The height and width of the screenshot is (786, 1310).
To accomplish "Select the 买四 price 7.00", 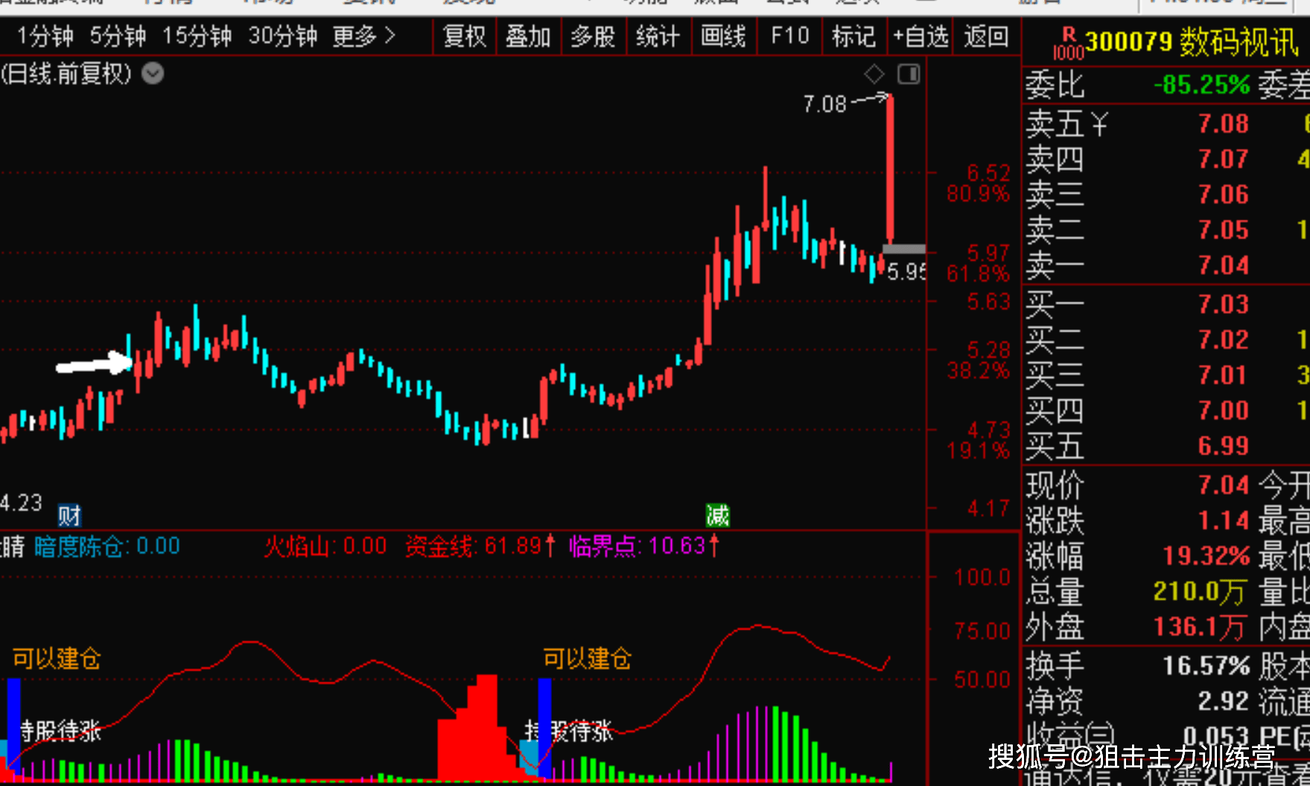I will (x=1223, y=411).
